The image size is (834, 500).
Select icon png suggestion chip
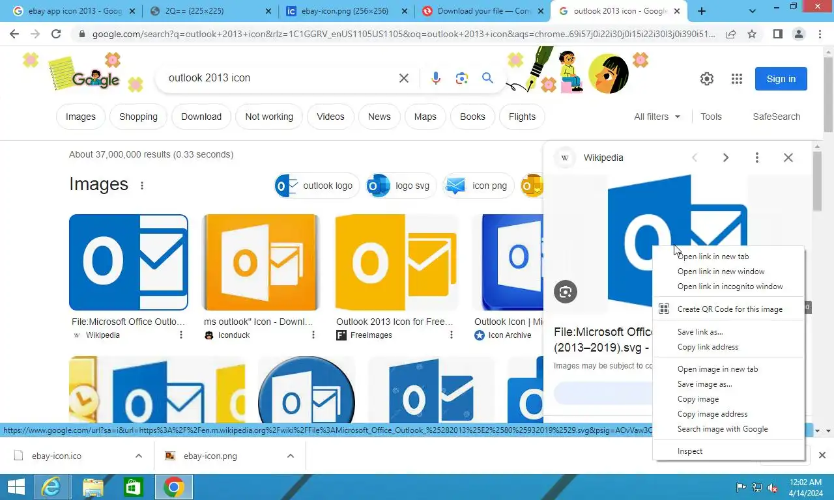click(479, 186)
